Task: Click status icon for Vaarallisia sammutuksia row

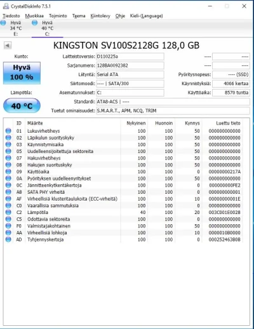Action: [x=8, y=205]
